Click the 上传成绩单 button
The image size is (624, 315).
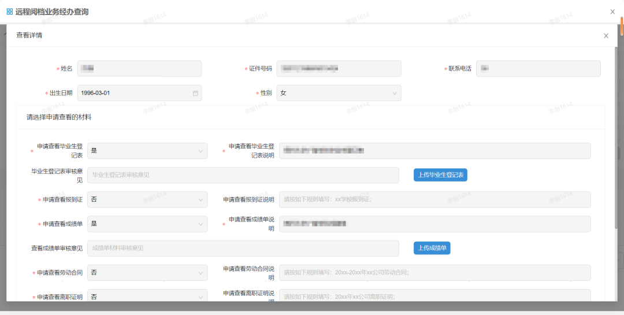click(432, 248)
